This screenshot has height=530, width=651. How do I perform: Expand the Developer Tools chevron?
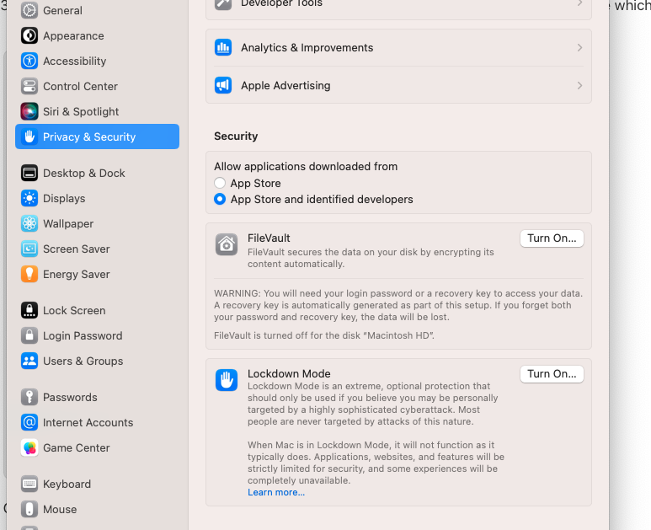579,3
